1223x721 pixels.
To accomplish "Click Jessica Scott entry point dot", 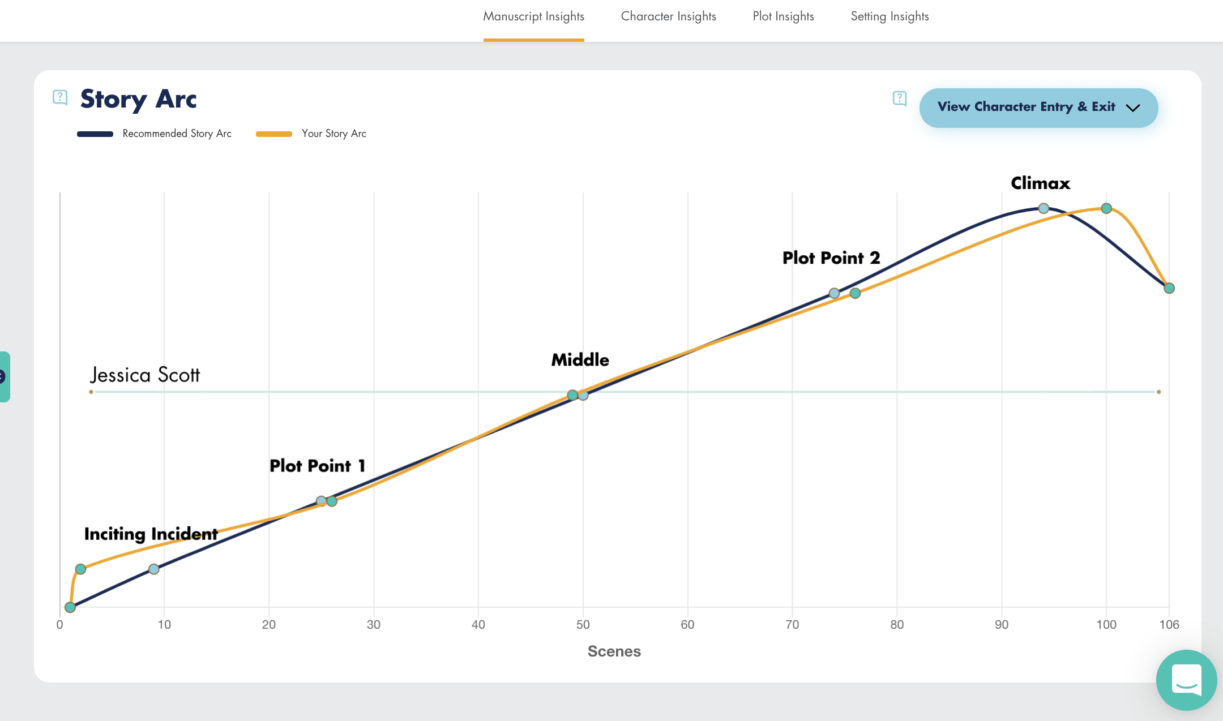I will click(91, 392).
